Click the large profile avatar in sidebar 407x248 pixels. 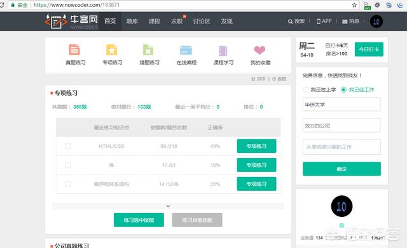coord(341,206)
